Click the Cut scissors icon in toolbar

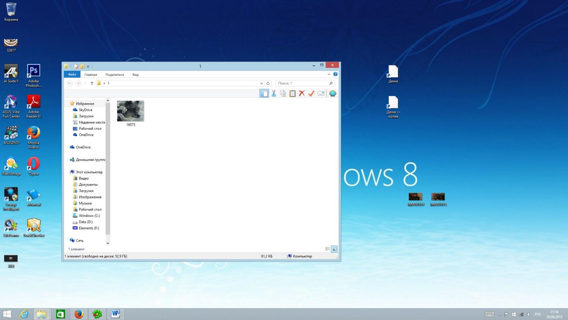273,94
